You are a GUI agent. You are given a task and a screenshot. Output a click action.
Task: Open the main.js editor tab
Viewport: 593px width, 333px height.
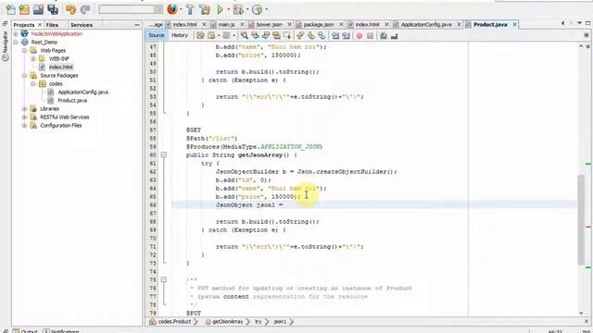pyautogui.click(x=226, y=24)
